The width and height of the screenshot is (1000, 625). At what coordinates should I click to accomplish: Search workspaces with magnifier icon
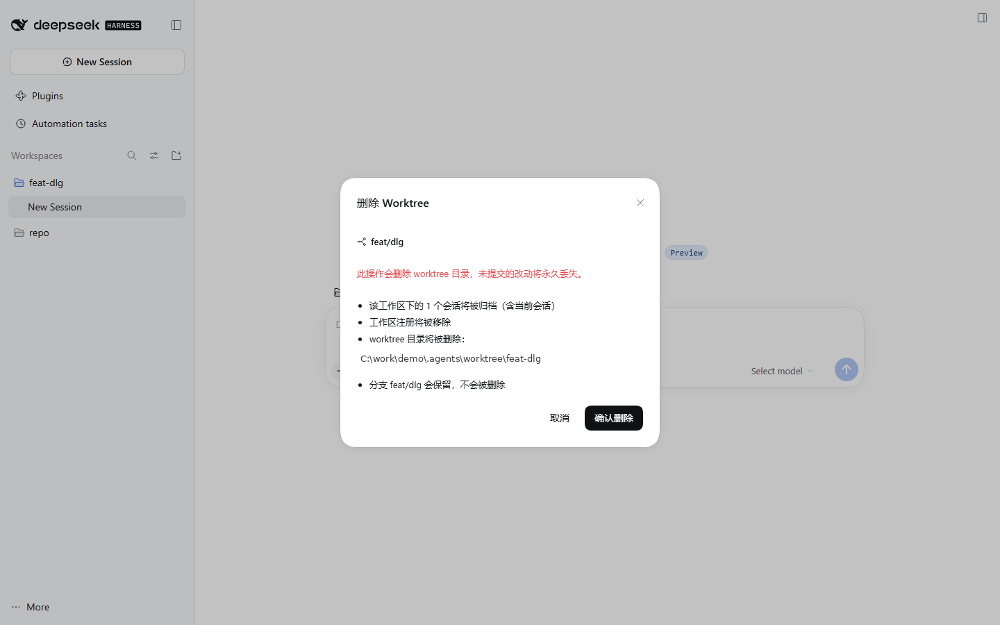(x=132, y=156)
